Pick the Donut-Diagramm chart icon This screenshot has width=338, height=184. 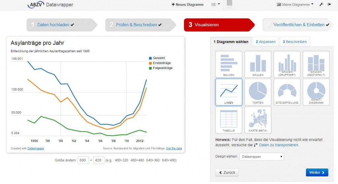[316, 92]
